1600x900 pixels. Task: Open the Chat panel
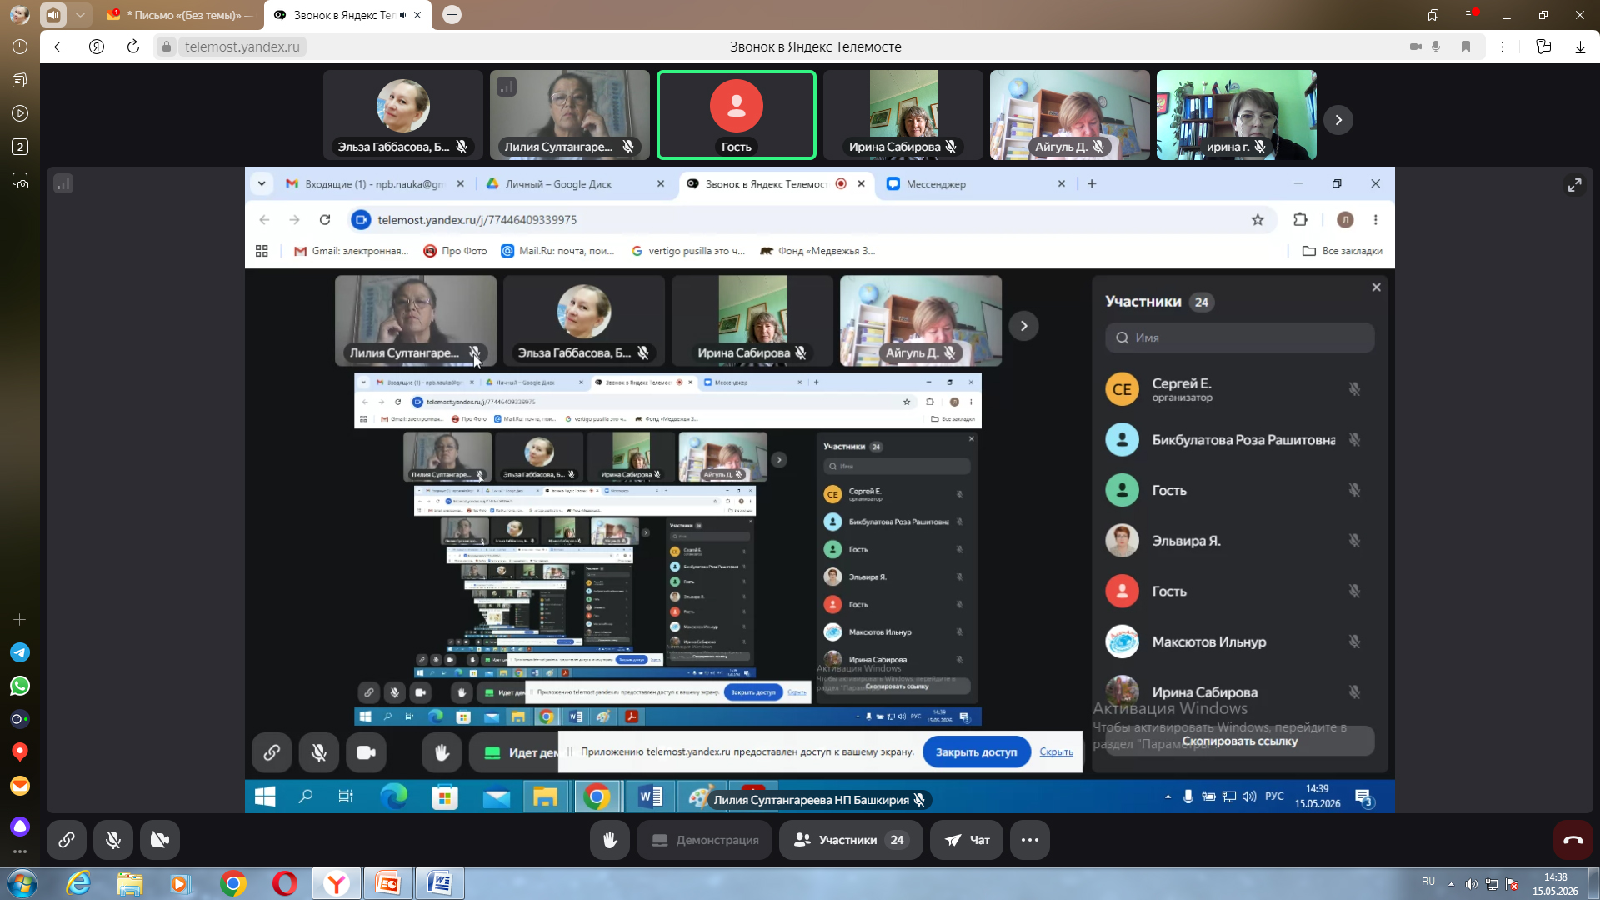pyautogui.click(x=967, y=840)
